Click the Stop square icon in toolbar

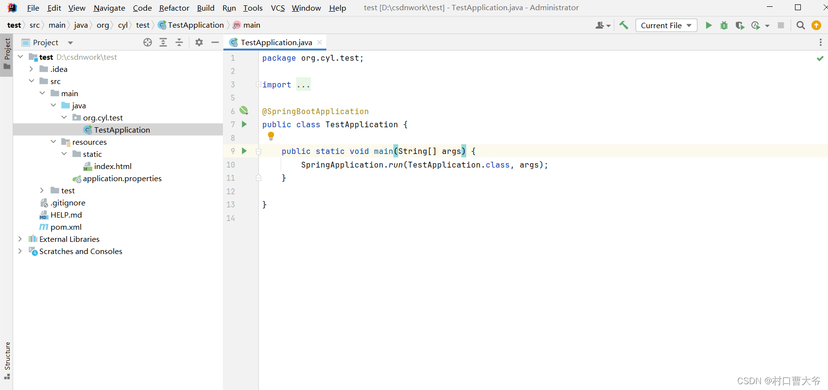pos(781,25)
